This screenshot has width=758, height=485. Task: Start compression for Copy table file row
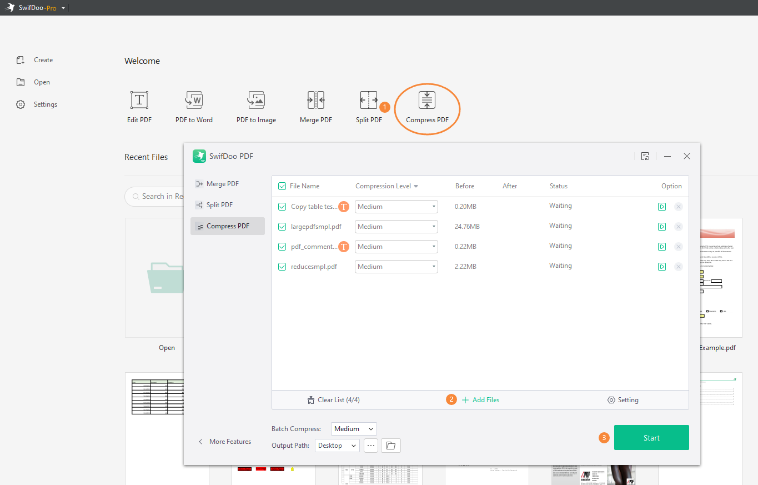point(662,207)
